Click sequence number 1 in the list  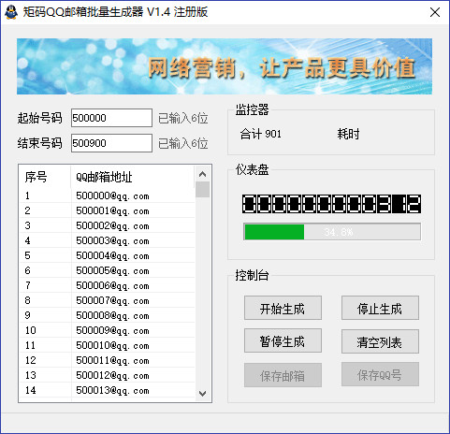tap(27, 195)
